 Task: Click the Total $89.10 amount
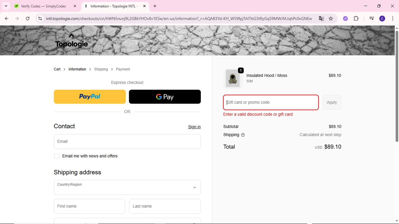332,147
